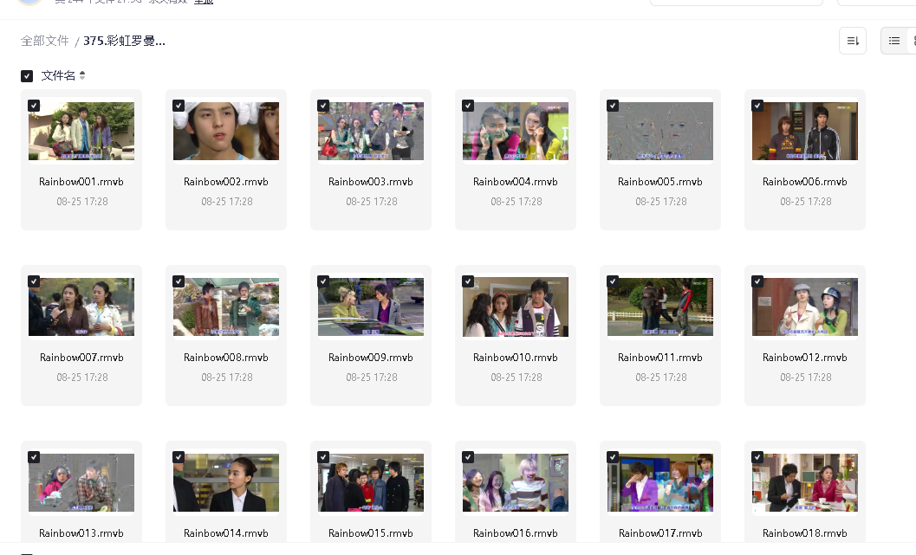This screenshot has width=916, height=555.
Task: Open the Rainbow014.rmvb thumbnail
Action: tap(226, 482)
